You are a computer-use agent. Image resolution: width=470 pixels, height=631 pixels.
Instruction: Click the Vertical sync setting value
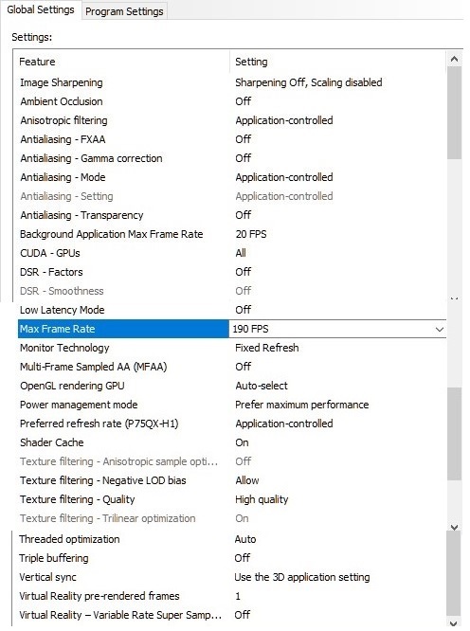[301, 577]
